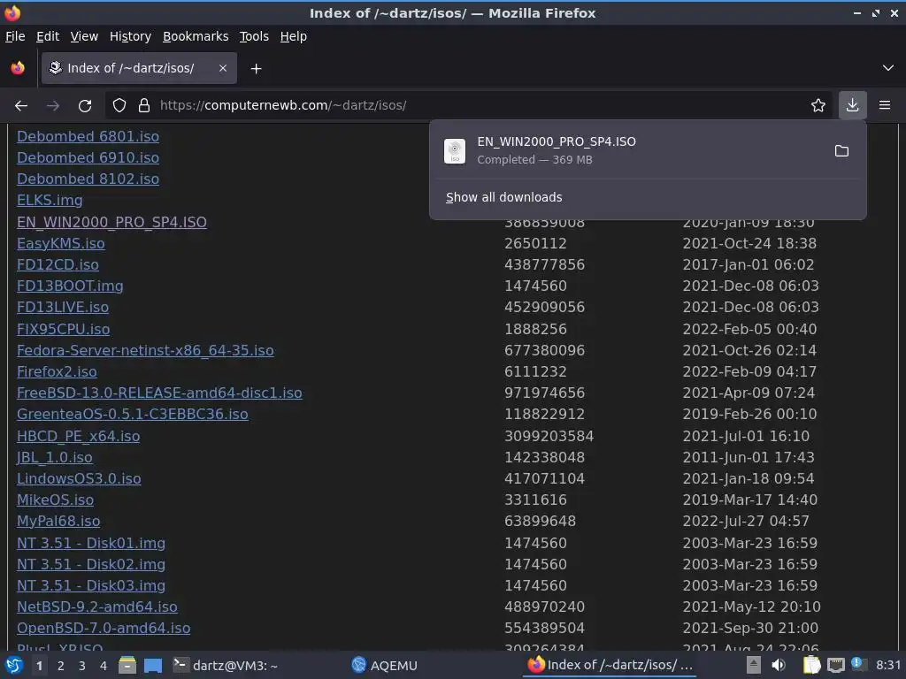Click the HBCD_PE_x64.iso link
Screen dimensions: 906x679
(x=78, y=437)
